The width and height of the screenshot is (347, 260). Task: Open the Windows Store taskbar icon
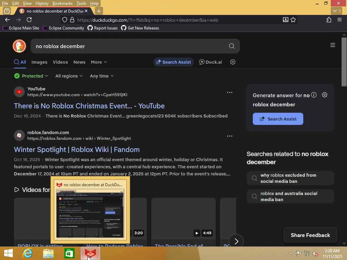pyautogui.click(x=69, y=253)
